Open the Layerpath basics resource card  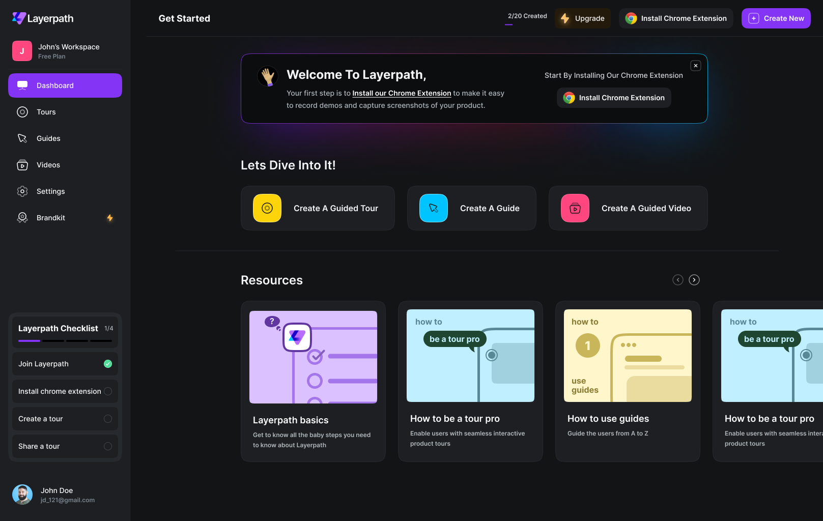[x=313, y=381]
